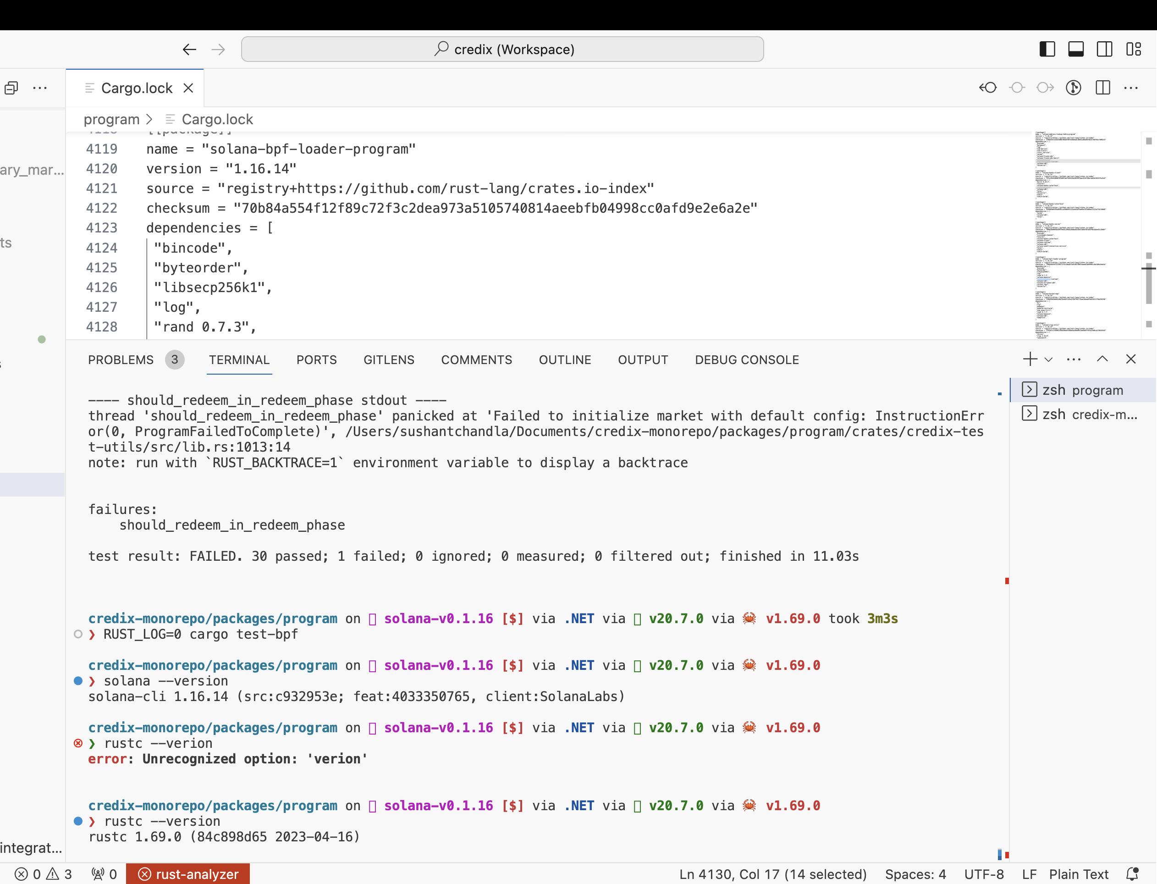This screenshot has height=884, width=1157.
Task: Switch to the DEBUG CONSOLE tab
Action: [747, 360]
